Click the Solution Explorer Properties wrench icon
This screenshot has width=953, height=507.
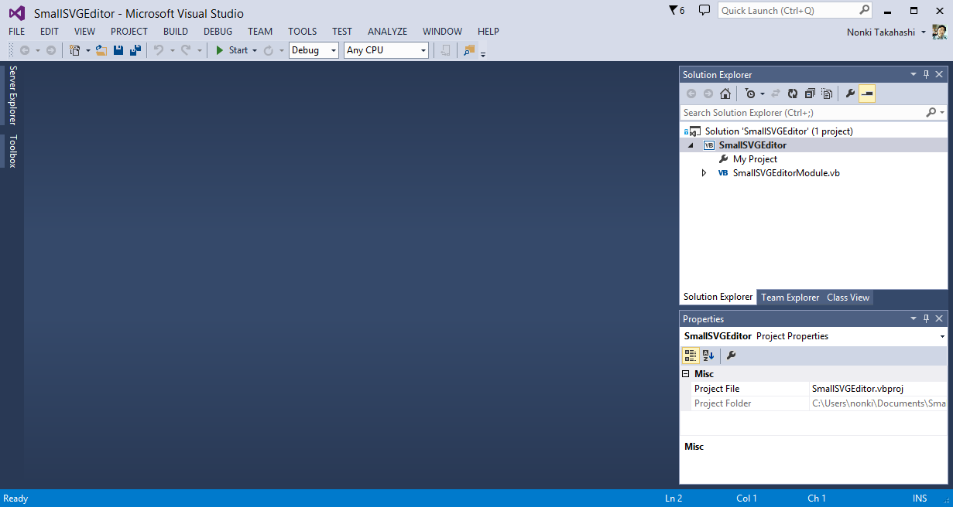click(850, 94)
